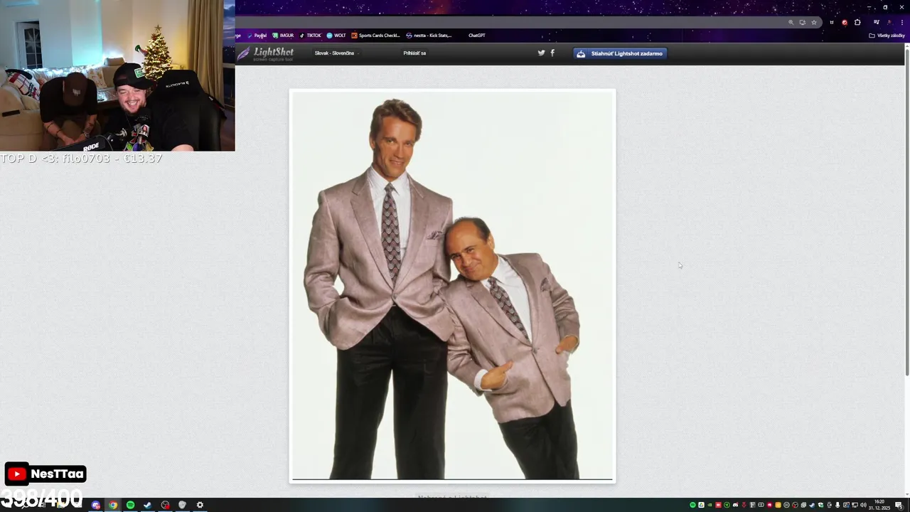Open the Sports Cards Checklist bookmark

(376, 36)
